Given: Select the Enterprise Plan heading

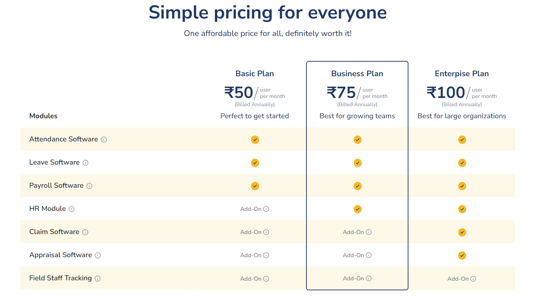Looking at the screenshot, I should 462,74.
